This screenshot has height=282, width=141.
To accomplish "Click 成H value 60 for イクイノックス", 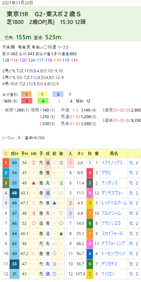I will [x=14, y=163].
